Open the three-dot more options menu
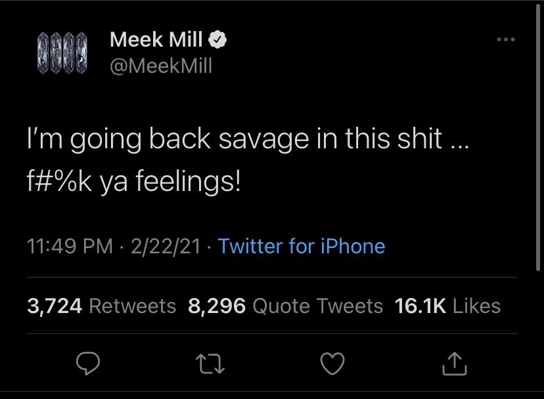The height and width of the screenshot is (399, 544). [506, 41]
